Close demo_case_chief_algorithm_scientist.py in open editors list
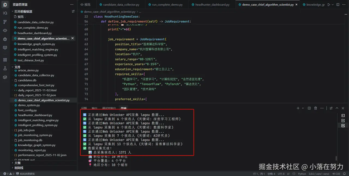The height and width of the screenshot is (176, 349). 73,38
